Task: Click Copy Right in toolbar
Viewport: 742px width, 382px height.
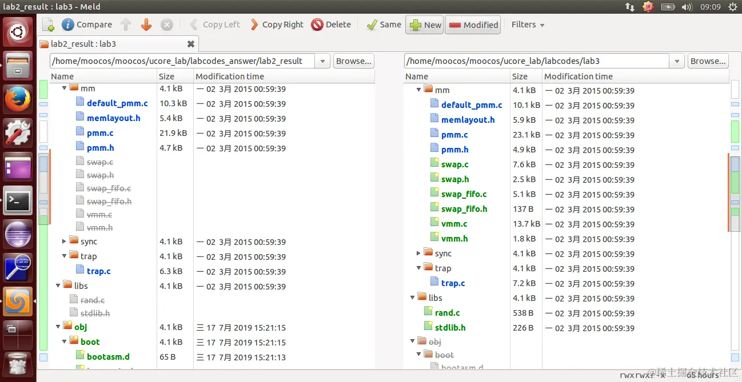Action: [x=277, y=25]
